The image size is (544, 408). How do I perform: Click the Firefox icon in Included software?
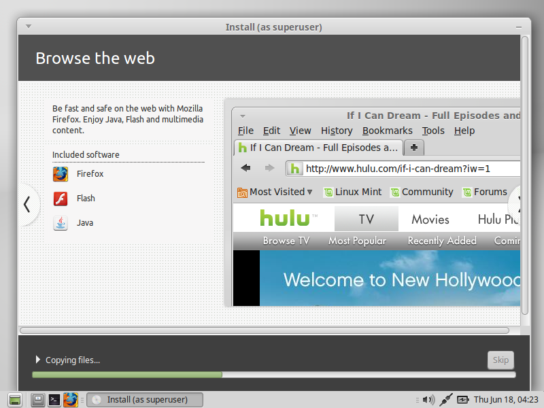pyautogui.click(x=61, y=174)
